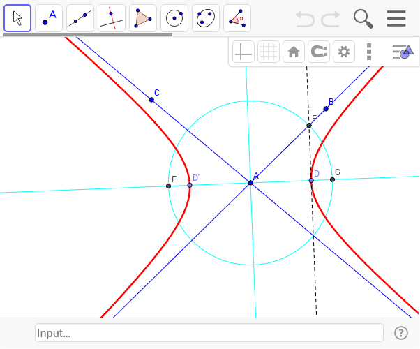Screen dimensions: 420x349
Task: Open the three-dot more options
Action: (369, 52)
